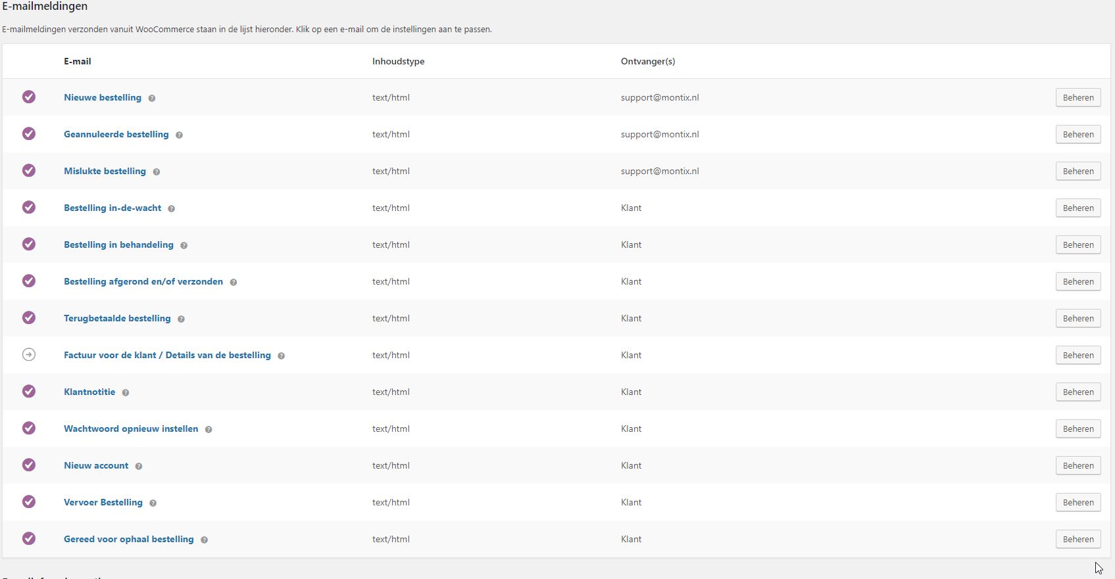Click enabled status checkmark for Terugbetaalde bestelling
The height and width of the screenshot is (579, 1115).
pyautogui.click(x=29, y=318)
